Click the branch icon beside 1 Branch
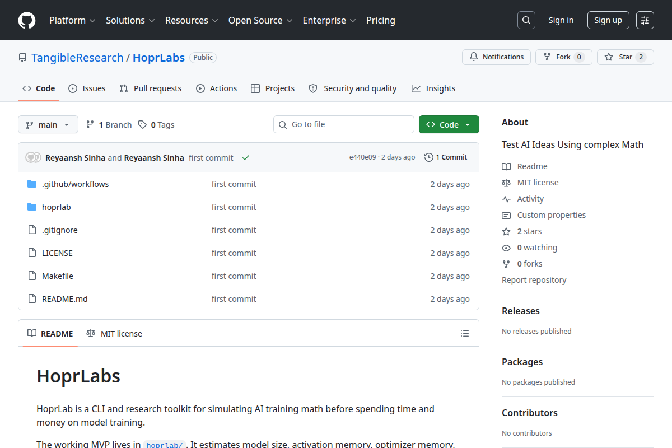This screenshot has height=448, width=672. (90, 125)
